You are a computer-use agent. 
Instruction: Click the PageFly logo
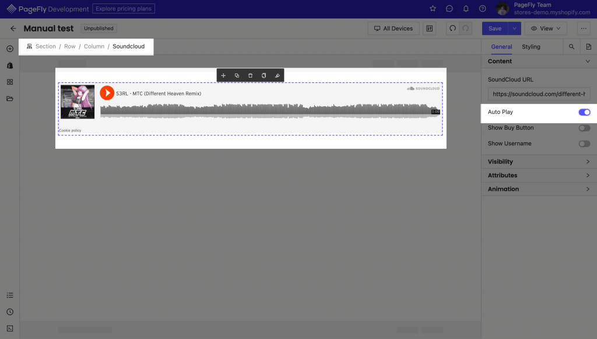click(48, 9)
